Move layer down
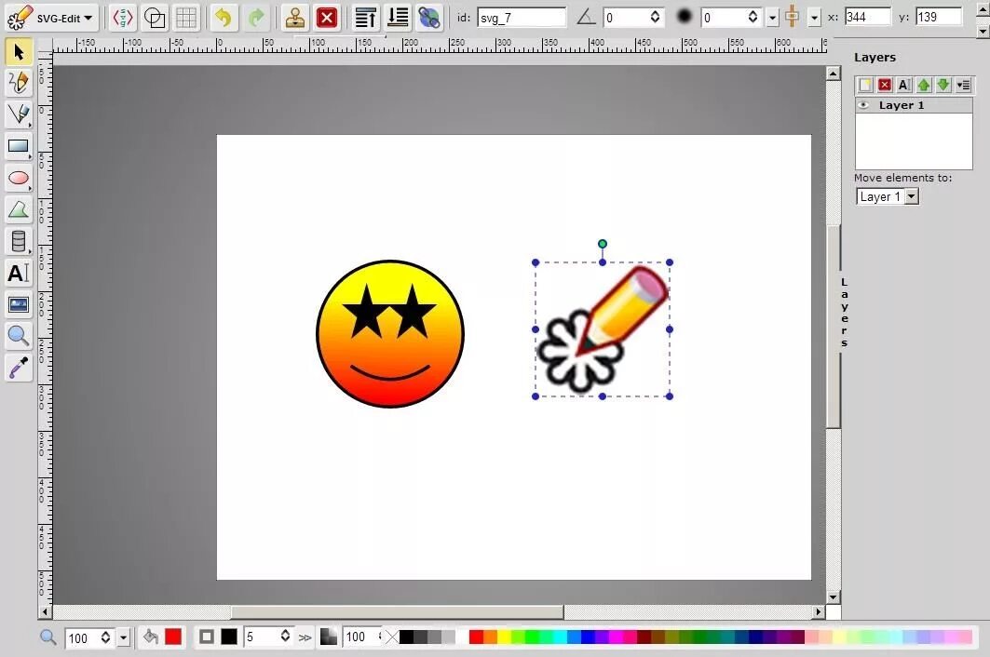Screen dimensions: 990x657 [x=943, y=85]
